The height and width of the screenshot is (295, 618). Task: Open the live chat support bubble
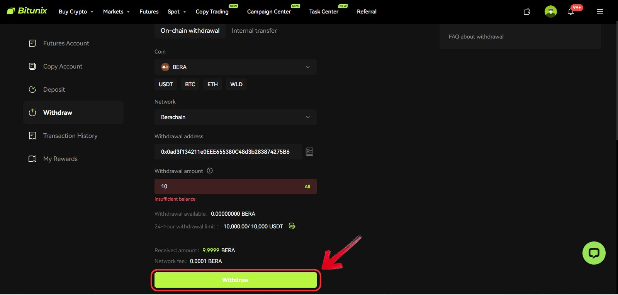[x=594, y=253]
